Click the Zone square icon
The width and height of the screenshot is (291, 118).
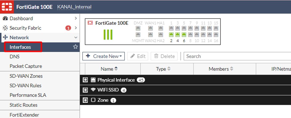coord(93,100)
